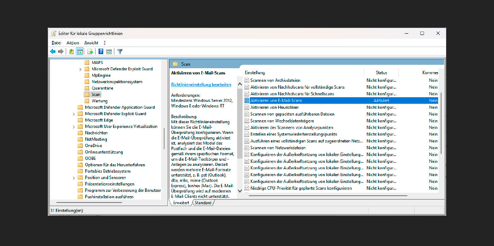Image resolution: width=494 pixels, height=246 pixels.
Task: Sort settings by the Status column header
Action: 381,72
